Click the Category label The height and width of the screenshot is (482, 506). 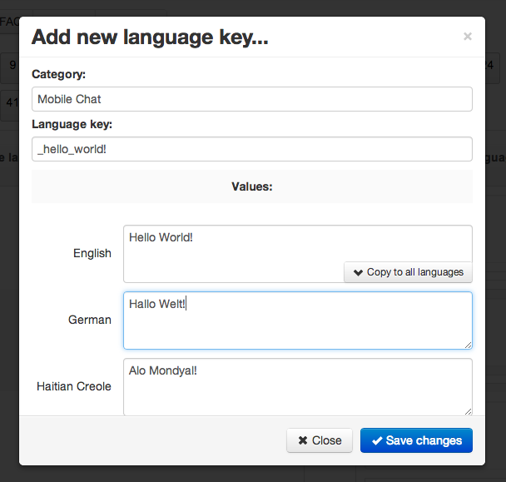[x=58, y=74]
